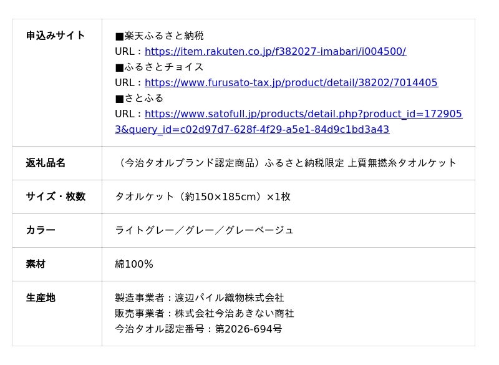Click the 綿100% material text
Screen dimensions: 499x365
pyautogui.click(x=134, y=264)
